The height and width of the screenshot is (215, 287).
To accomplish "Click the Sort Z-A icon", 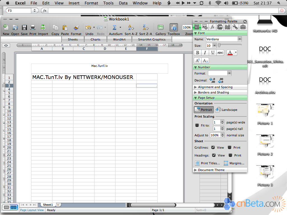I will pos(145,27).
